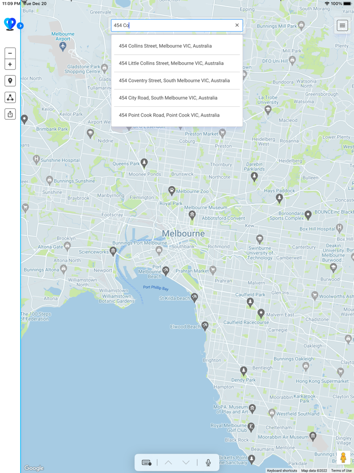Click Prahran Market cart marker
Image resolution: width=354 pixels, height=473 pixels.
(x=213, y=270)
